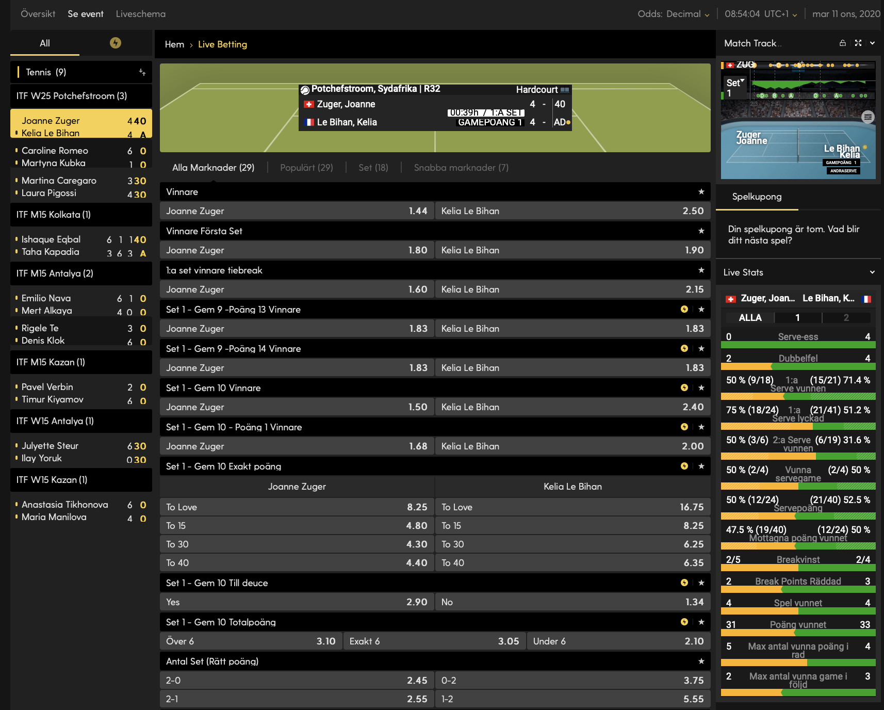Collapse the Match Tracker with its chevron
This screenshot has width=884, height=710.
[x=873, y=43]
